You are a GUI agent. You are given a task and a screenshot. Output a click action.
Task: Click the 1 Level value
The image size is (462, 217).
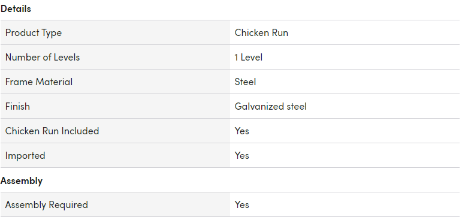click(x=249, y=57)
